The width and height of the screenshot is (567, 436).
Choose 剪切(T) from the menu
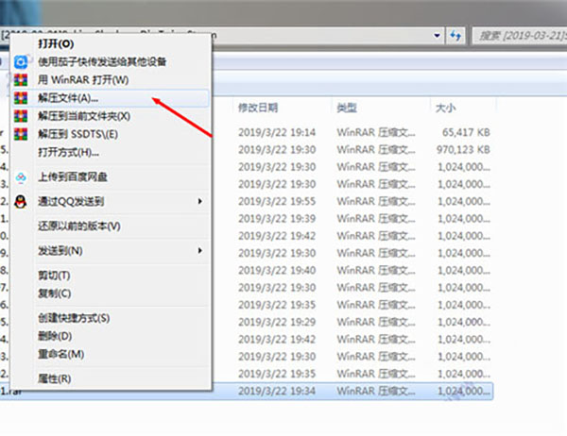[x=111, y=276]
